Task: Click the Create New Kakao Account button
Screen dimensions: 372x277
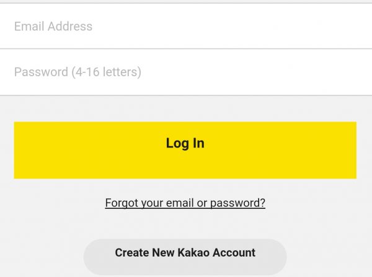Action: tap(185, 253)
